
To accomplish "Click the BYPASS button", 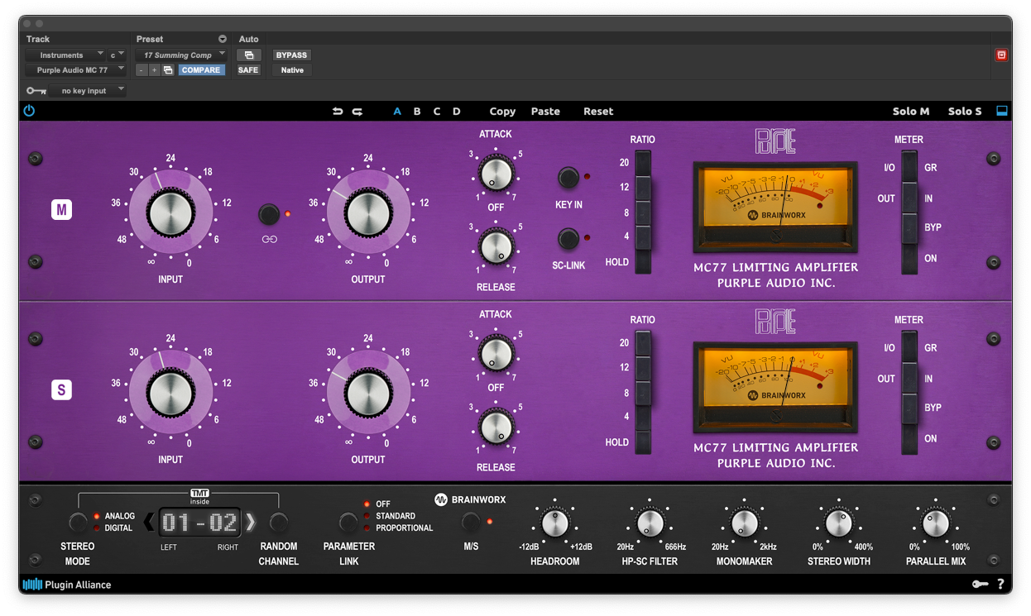I will point(291,55).
